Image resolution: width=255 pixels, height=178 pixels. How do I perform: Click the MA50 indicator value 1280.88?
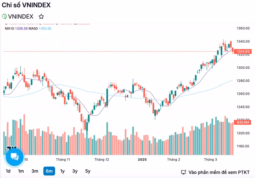(45, 28)
